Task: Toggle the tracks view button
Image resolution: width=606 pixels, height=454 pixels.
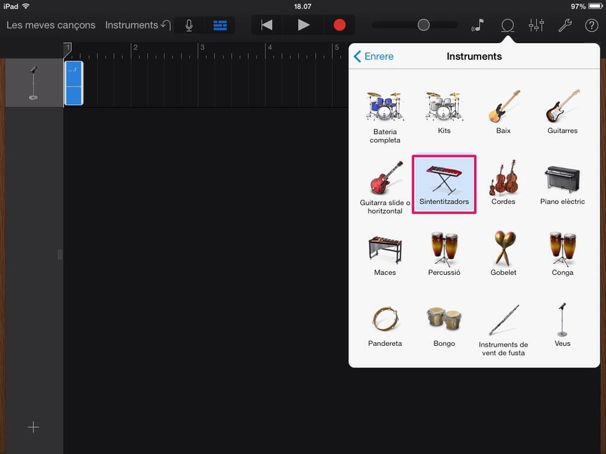Action: 220,25
